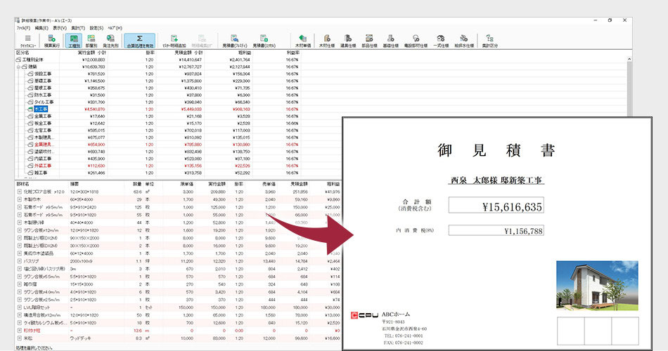Click the 見積書(エクセル) icon

pyautogui.click(x=264, y=39)
